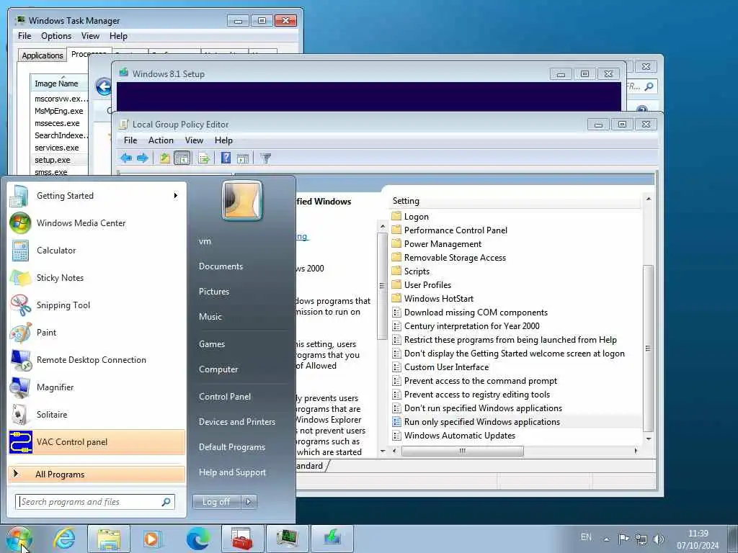The image size is (738, 553).
Task: Click the Filter funnel toolbar icon
Action: (x=266, y=158)
